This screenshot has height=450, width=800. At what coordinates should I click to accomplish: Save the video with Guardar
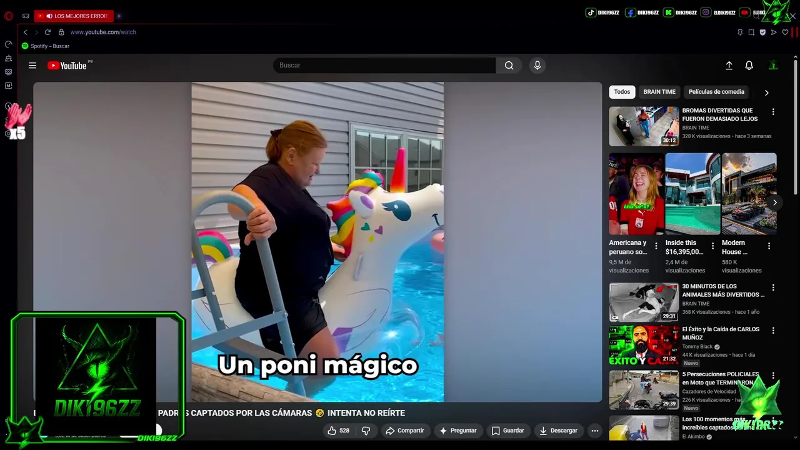coord(507,431)
